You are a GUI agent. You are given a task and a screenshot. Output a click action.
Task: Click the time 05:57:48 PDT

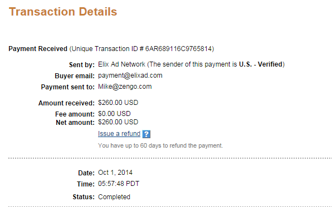(119, 184)
